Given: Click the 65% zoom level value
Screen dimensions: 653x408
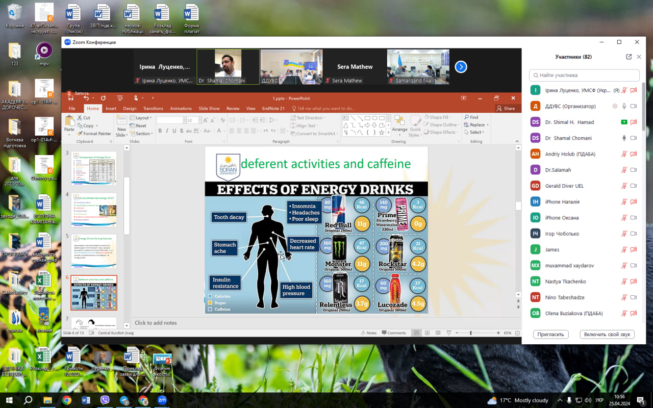Looking at the screenshot, I should [507, 333].
